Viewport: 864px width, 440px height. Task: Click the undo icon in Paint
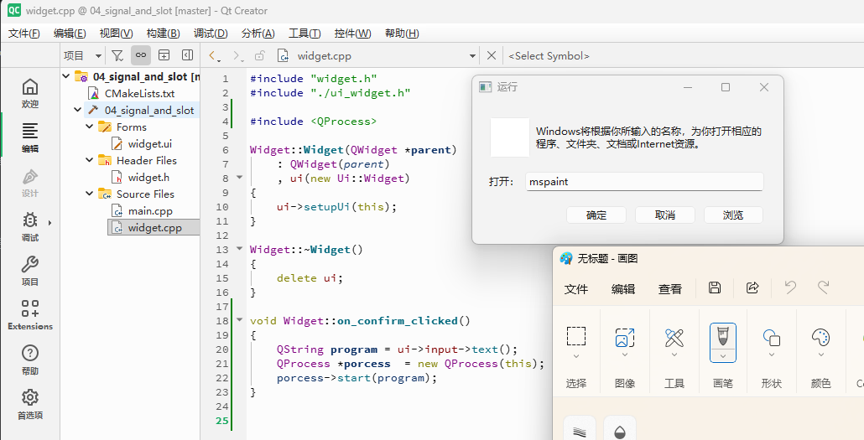coord(790,287)
